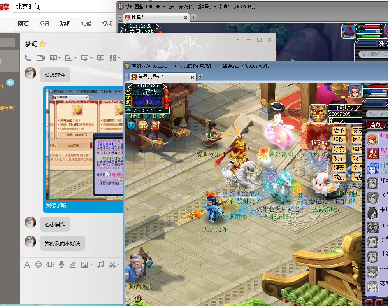Viewport: 388px width, 306px height.
Task: Click the red 华 icon under the minimap
Action: tap(155, 125)
